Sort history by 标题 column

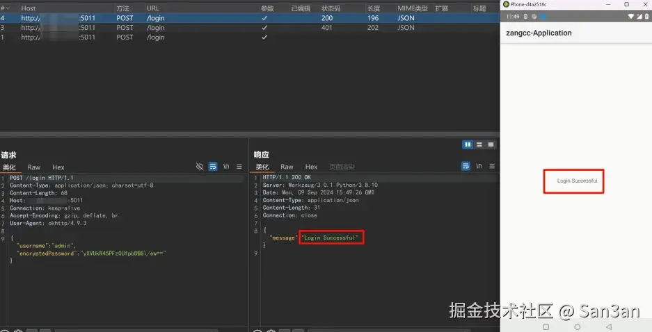[x=479, y=8]
